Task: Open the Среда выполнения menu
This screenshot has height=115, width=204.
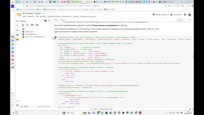Action: coord(54,16)
